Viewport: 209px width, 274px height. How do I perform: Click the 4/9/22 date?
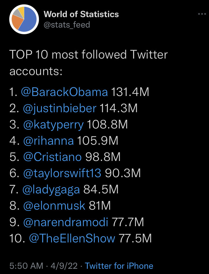pyautogui.click(x=64, y=266)
